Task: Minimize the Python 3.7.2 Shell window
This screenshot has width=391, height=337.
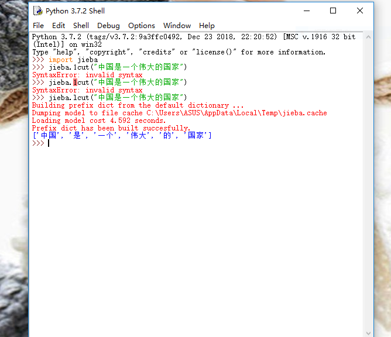Action: (307, 11)
